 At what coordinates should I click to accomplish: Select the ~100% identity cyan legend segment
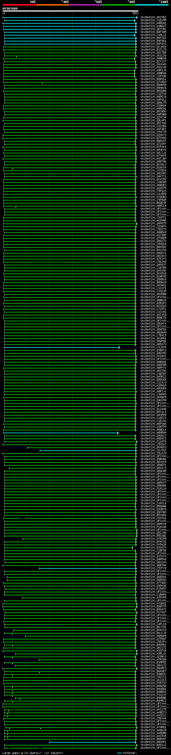tap(152, 5)
